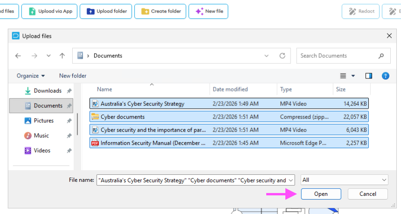Click the pin icon beside Downloads
This screenshot has height=214, width=401.
[x=69, y=91]
